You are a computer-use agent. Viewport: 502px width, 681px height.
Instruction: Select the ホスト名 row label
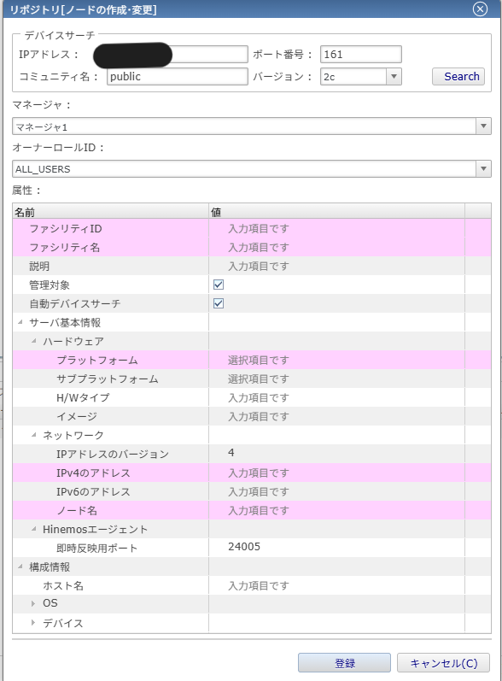63,585
